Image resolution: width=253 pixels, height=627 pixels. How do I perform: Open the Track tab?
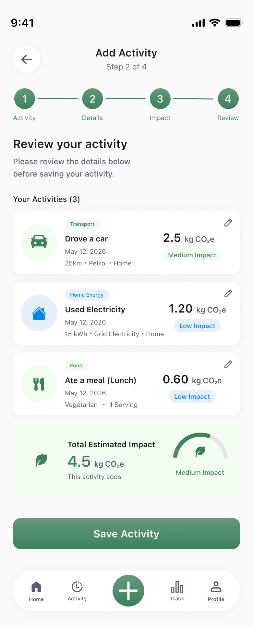pyautogui.click(x=177, y=591)
